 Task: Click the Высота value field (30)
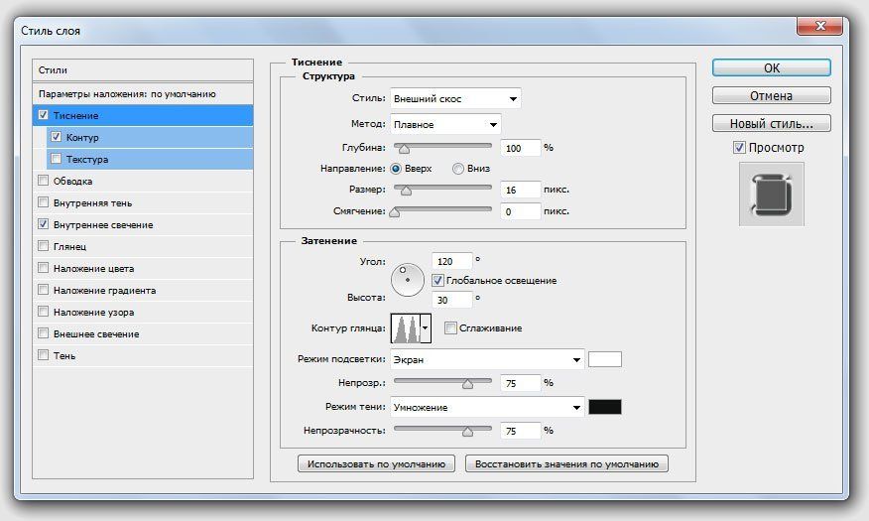[x=451, y=300]
